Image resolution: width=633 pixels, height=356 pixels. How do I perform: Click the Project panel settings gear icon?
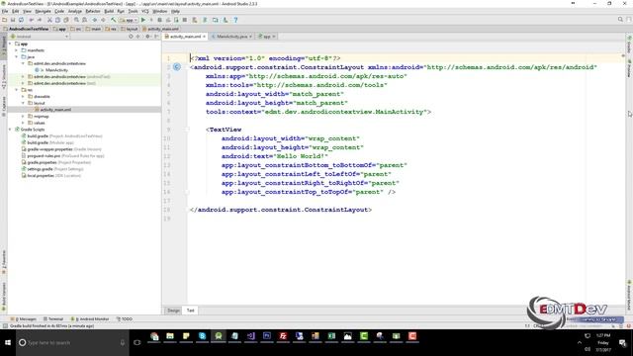tap(147, 37)
